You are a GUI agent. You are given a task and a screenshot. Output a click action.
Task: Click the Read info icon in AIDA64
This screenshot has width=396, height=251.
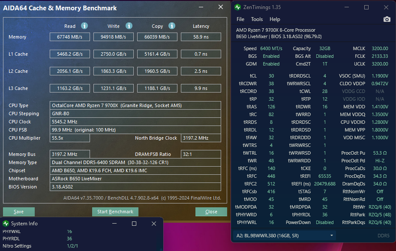pos(84,26)
